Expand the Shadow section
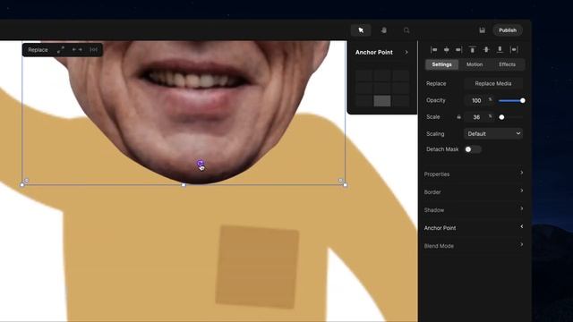 [474, 209]
